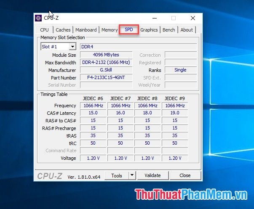The image size is (254, 209).
Task: Click the Single ranks value
Action: point(181,70)
